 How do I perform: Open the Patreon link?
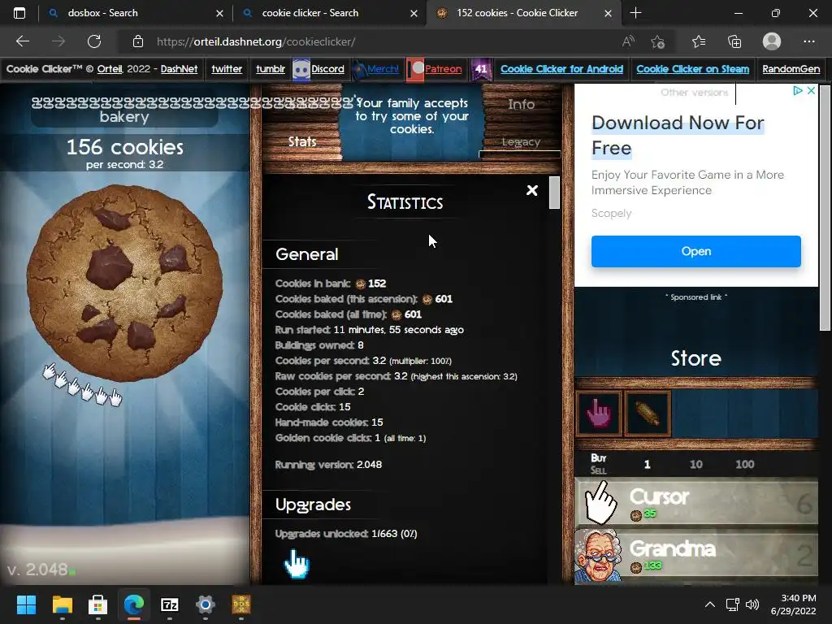pyautogui.click(x=443, y=69)
